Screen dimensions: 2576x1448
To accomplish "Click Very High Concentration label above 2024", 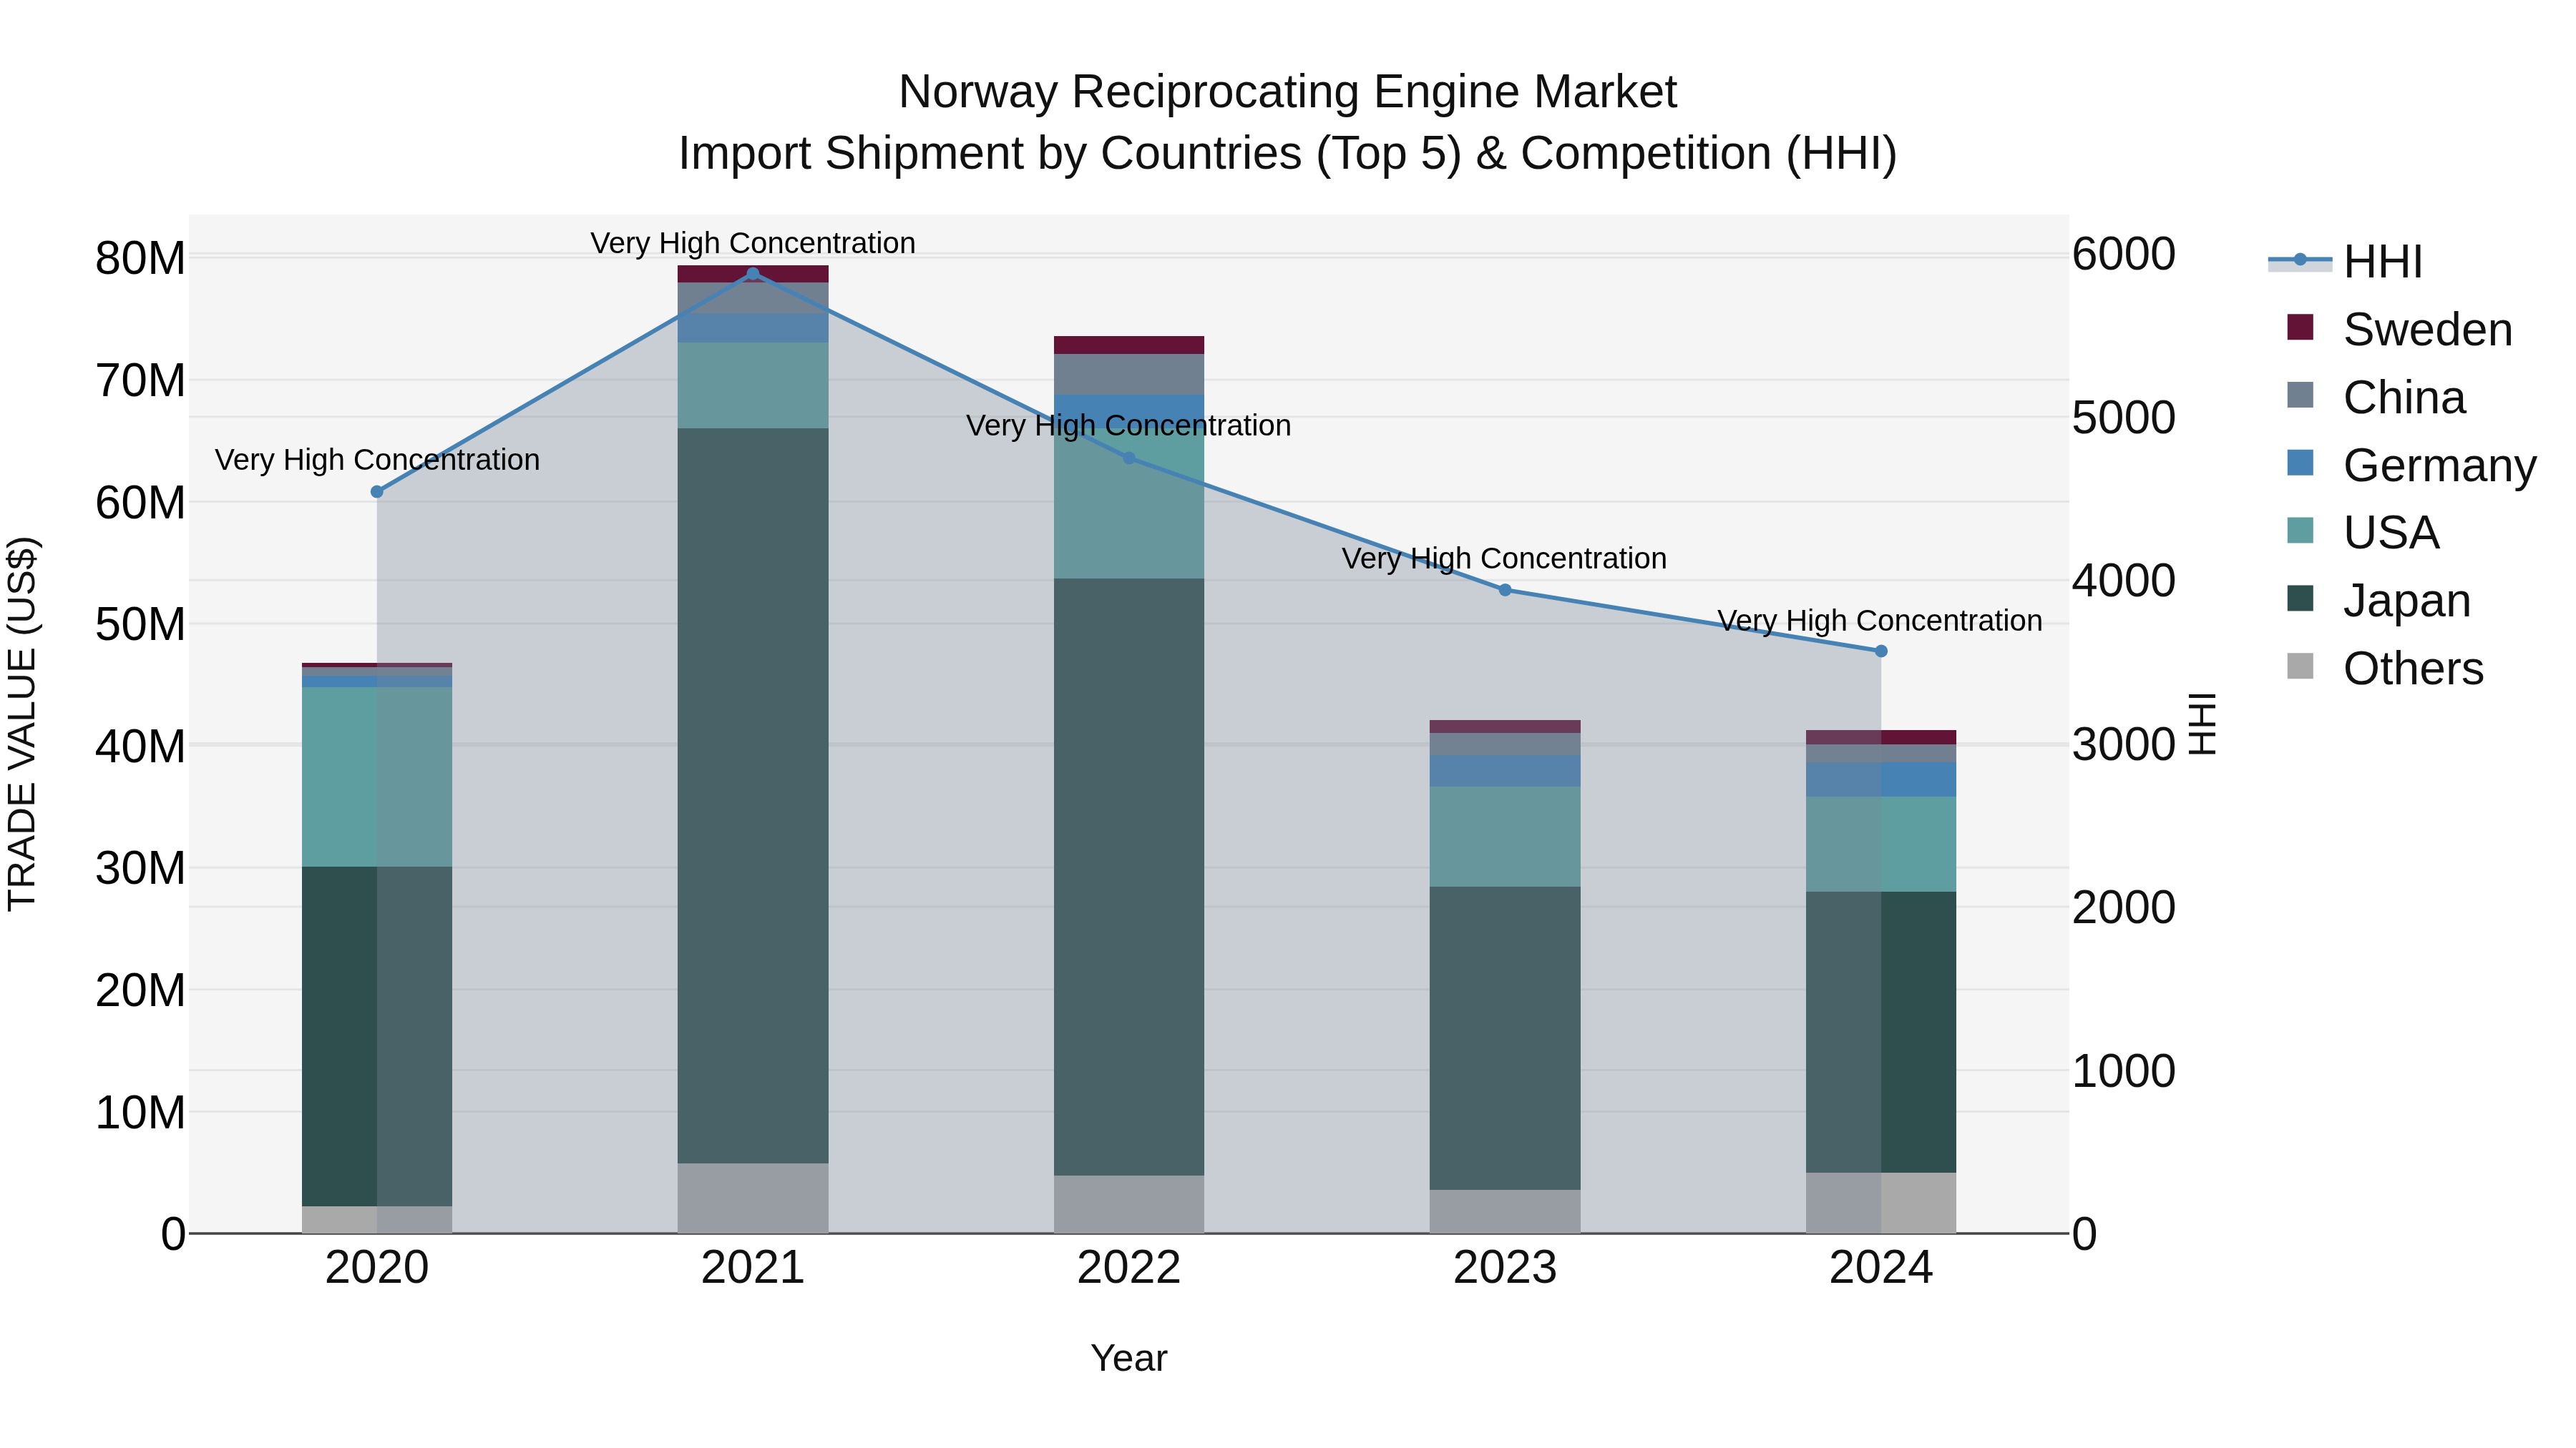I will (x=1880, y=621).
